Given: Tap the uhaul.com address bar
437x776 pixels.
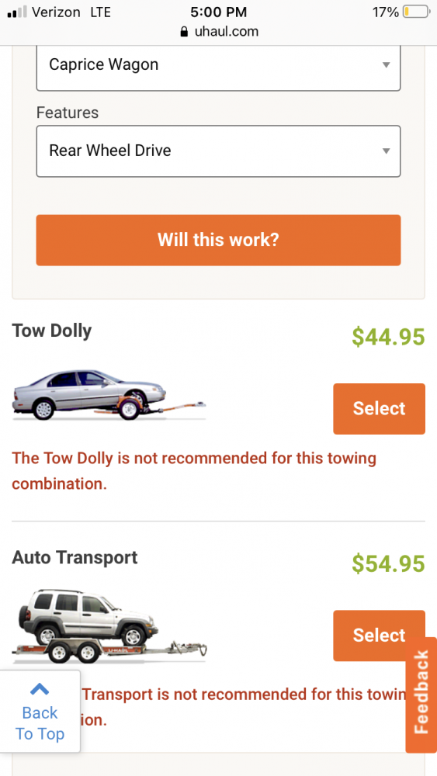Looking at the screenshot, I should [x=218, y=32].
